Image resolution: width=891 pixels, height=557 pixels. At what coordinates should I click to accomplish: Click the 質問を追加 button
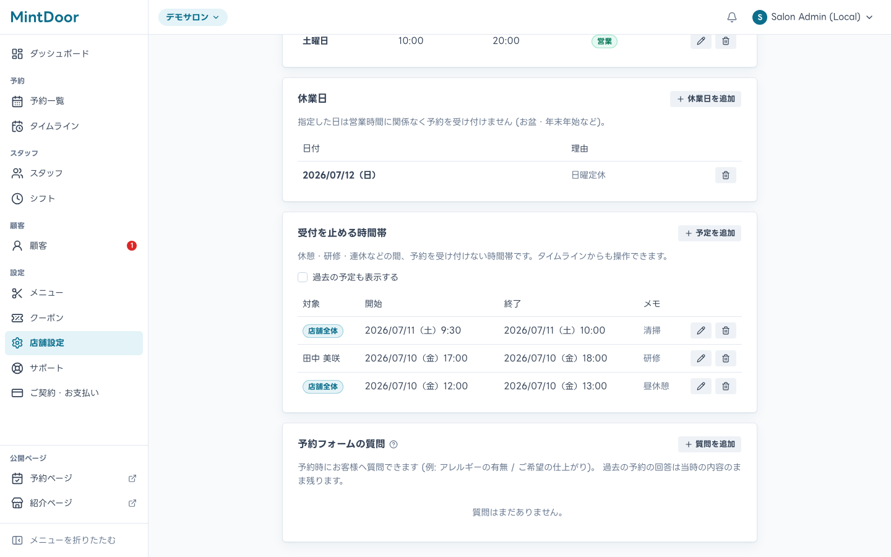710,444
